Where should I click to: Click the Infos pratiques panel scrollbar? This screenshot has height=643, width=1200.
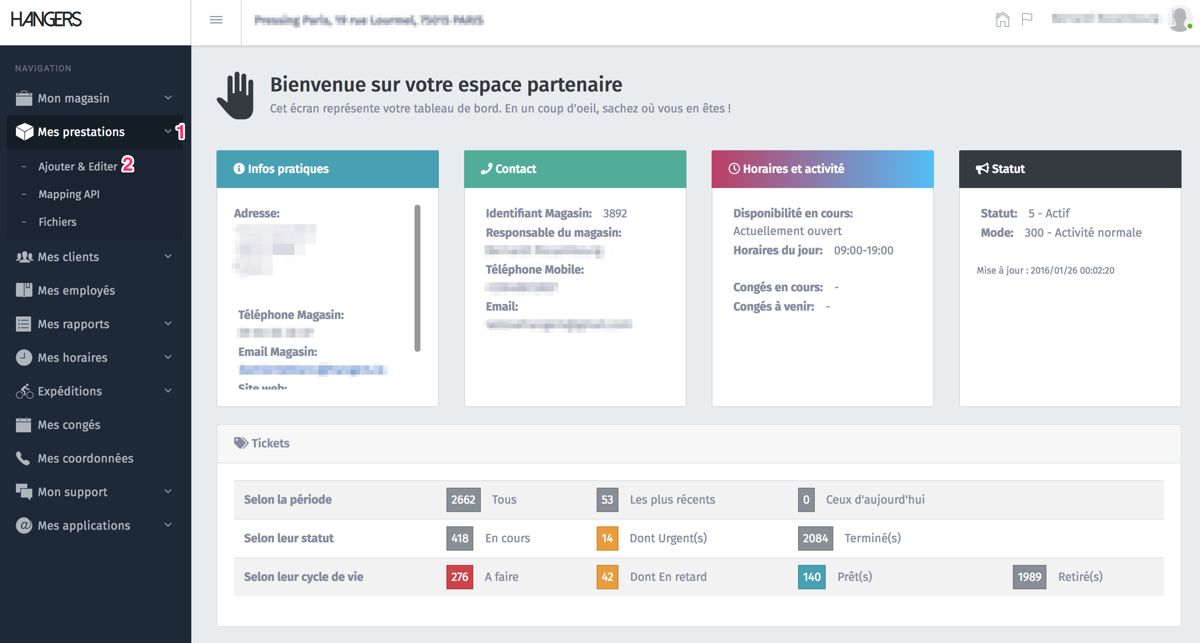point(417,278)
